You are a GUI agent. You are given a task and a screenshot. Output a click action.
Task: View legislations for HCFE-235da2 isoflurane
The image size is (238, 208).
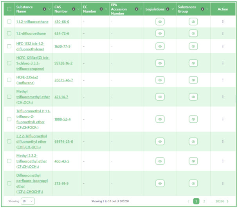(160, 80)
